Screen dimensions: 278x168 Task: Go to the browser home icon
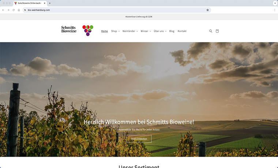click(x=19, y=10)
